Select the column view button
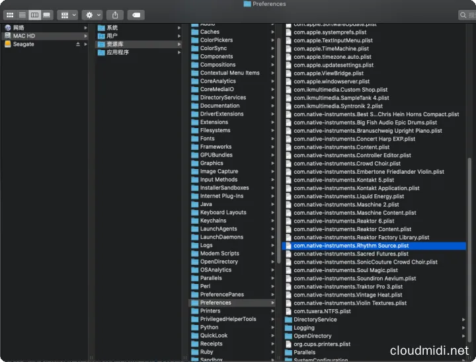 [34, 15]
